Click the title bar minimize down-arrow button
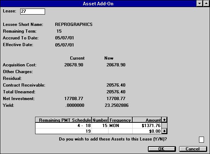Screen dimensions: 210x154 (x=199, y=4)
